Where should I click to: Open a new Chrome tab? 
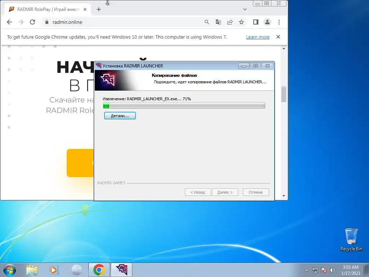(x=99, y=9)
